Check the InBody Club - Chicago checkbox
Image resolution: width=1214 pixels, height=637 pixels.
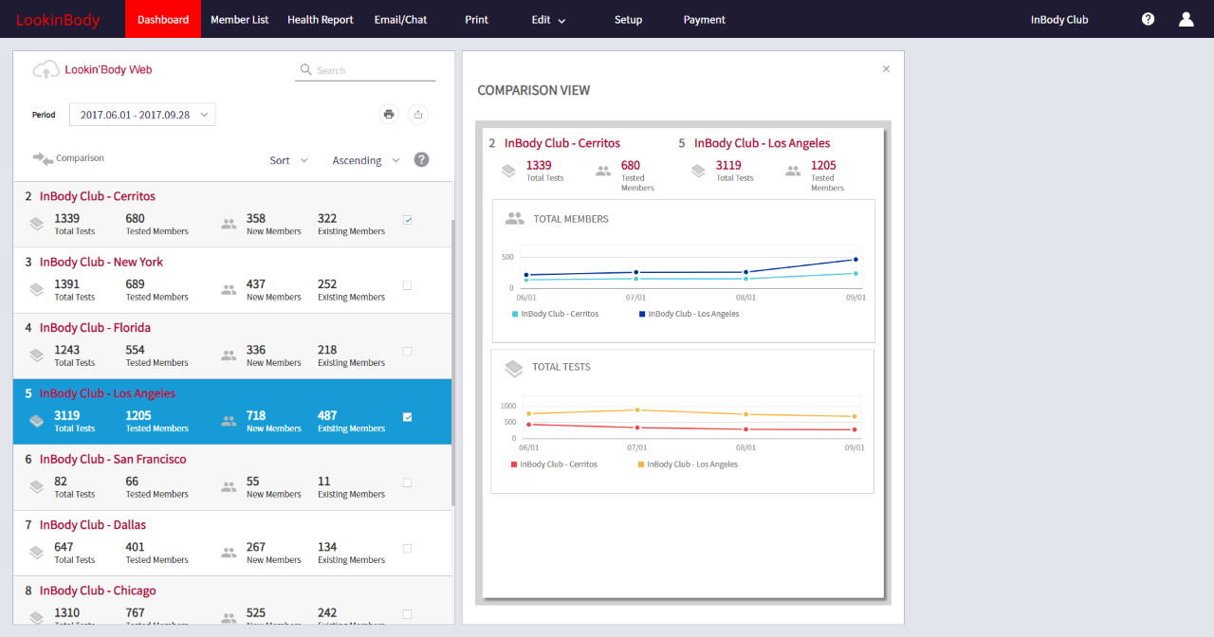pyautogui.click(x=408, y=613)
